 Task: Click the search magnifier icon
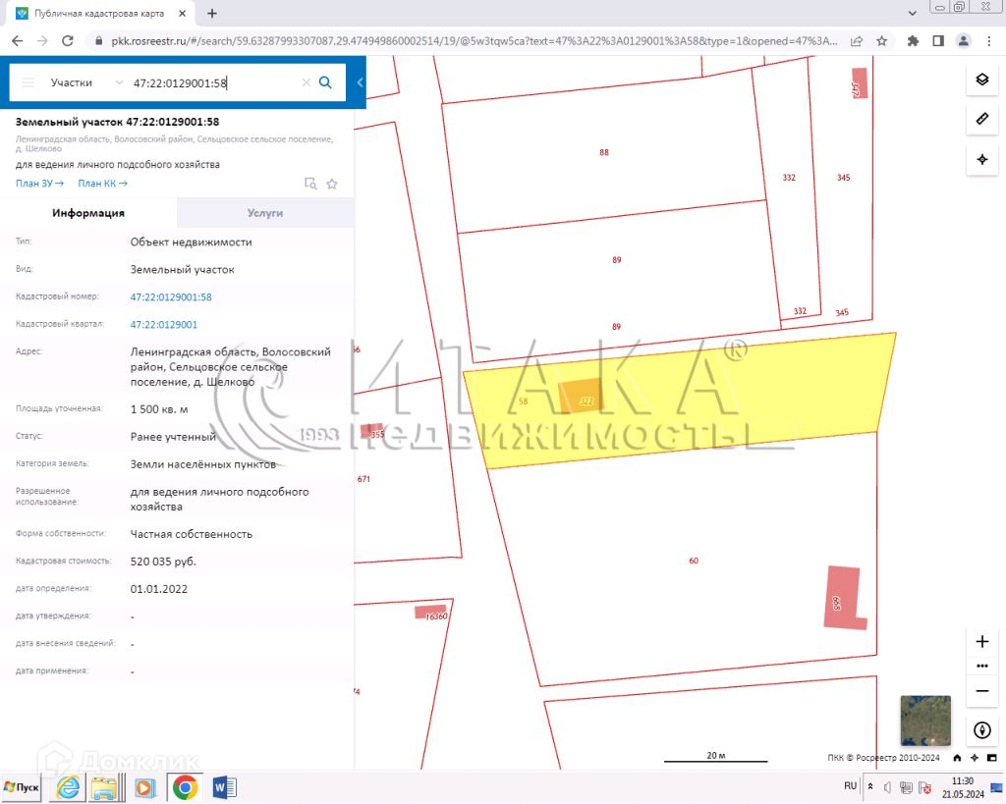coord(326,82)
